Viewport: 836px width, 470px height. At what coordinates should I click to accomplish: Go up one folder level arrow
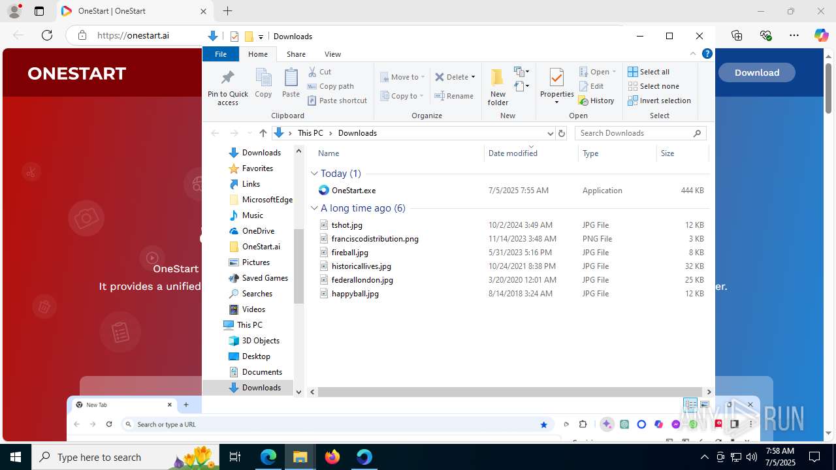pyautogui.click(x=263, y=133)
